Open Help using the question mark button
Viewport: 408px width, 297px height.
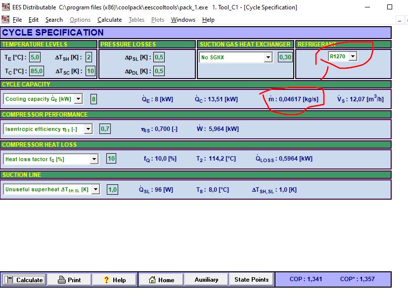(x=114, y=280)
